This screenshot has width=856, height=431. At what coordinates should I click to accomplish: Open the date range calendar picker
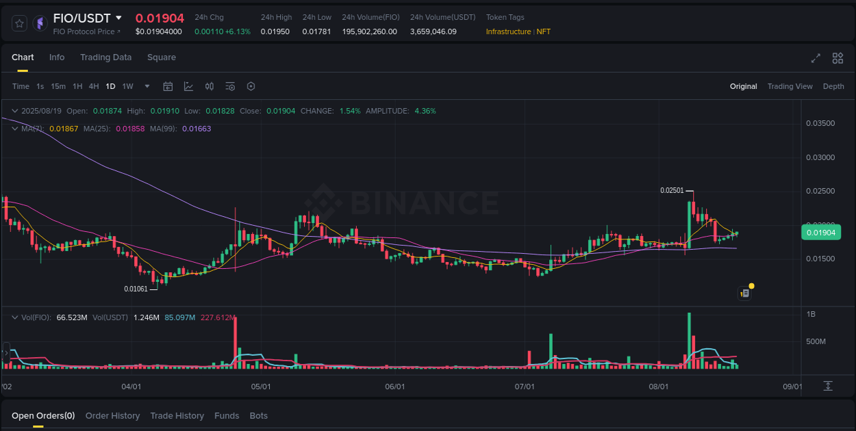[x=168, y=86]
